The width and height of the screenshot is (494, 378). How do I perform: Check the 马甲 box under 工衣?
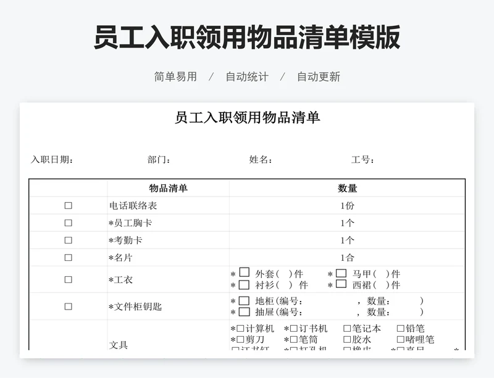pos(341,273)
